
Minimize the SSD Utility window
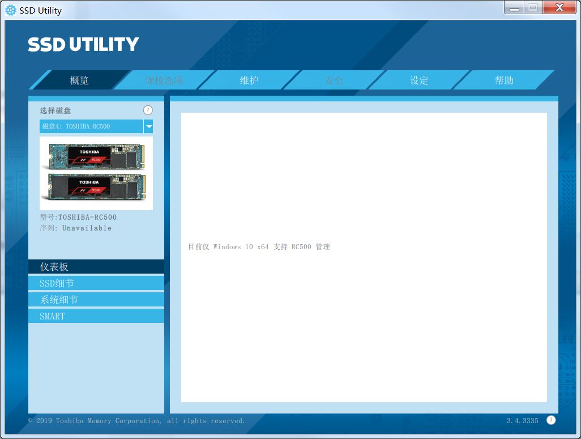click(x=514, y=7)
